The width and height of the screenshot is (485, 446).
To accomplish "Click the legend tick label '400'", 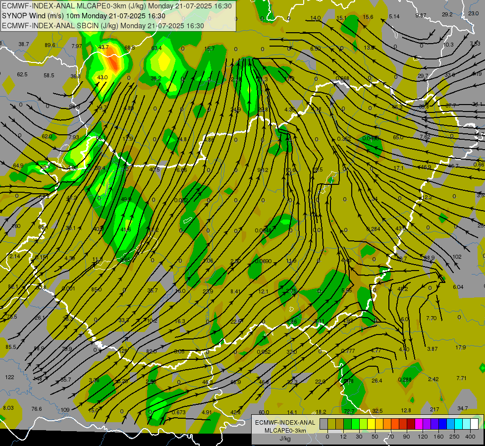I will point(470,437).
